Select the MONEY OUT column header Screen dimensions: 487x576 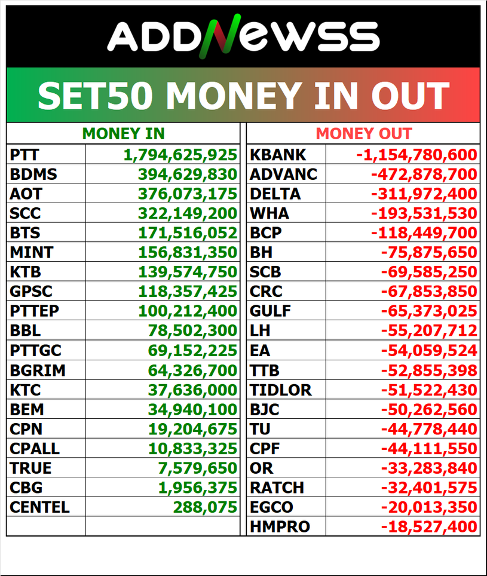coord(363,134)
